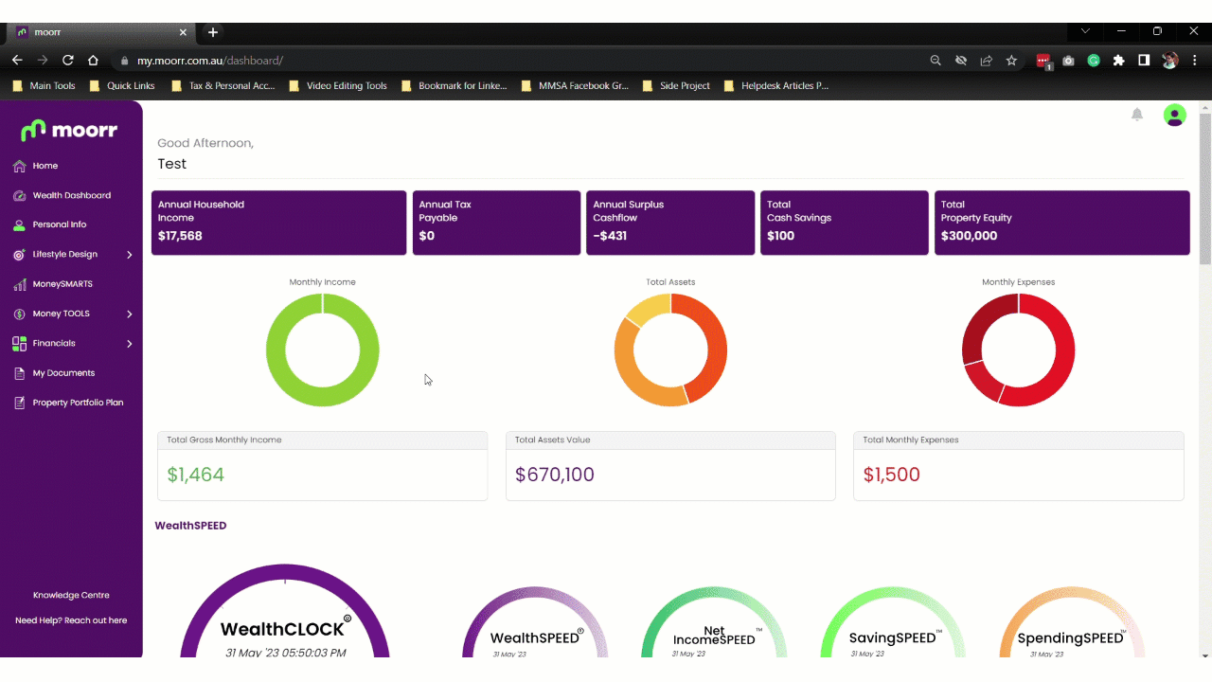Click the Money TOOLS dollar icon
This screenshot has width=1212, height=682.
point(19,314)
